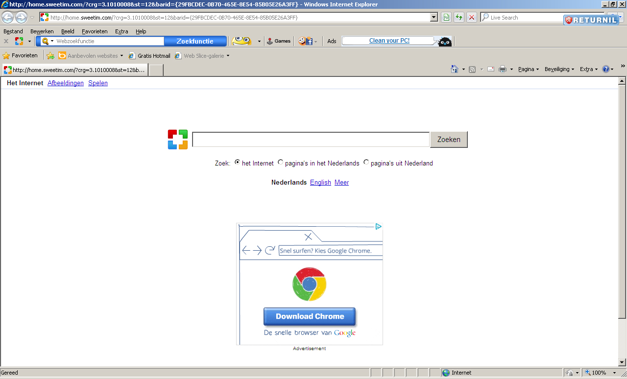Click the Favorieten star button
Image resolution: width=627 pixels, height=379 pixels.
pyautogui.click(x=20, y=56)
